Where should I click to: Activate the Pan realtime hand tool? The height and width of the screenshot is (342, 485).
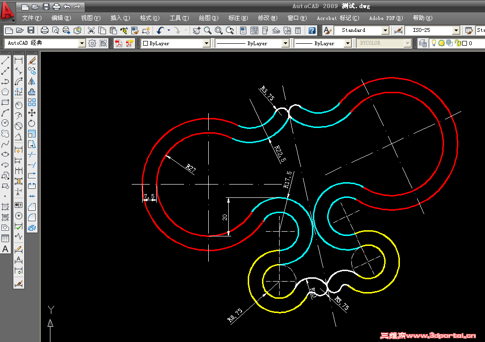pos(196,30)
